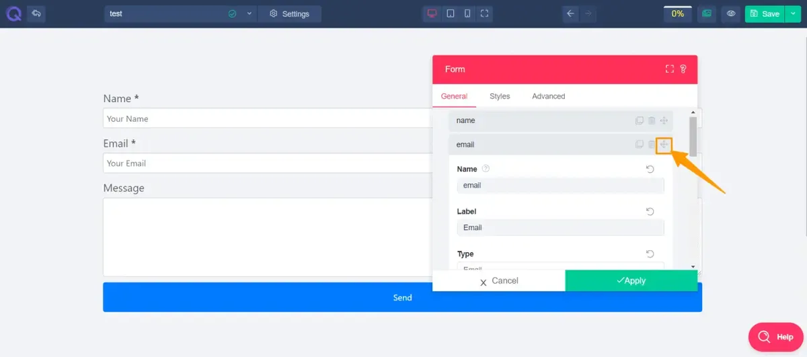Expand the Type select box
Screen dimensions: 807x357
click(x=560, y=266)
